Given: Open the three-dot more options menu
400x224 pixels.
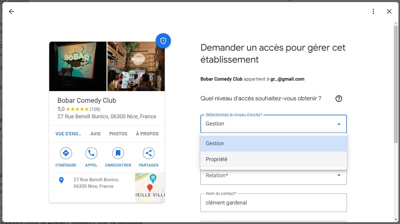Looking at the screenshot, I should pyautogui.click(x=373, y=11).
